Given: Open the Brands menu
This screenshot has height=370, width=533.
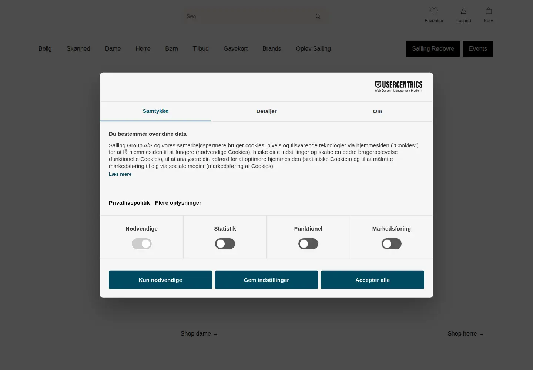Looking at the screenshot, I should click(272, 49).
